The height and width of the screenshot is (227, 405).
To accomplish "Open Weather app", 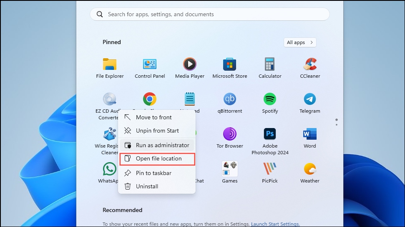I will tap(310, 173).
